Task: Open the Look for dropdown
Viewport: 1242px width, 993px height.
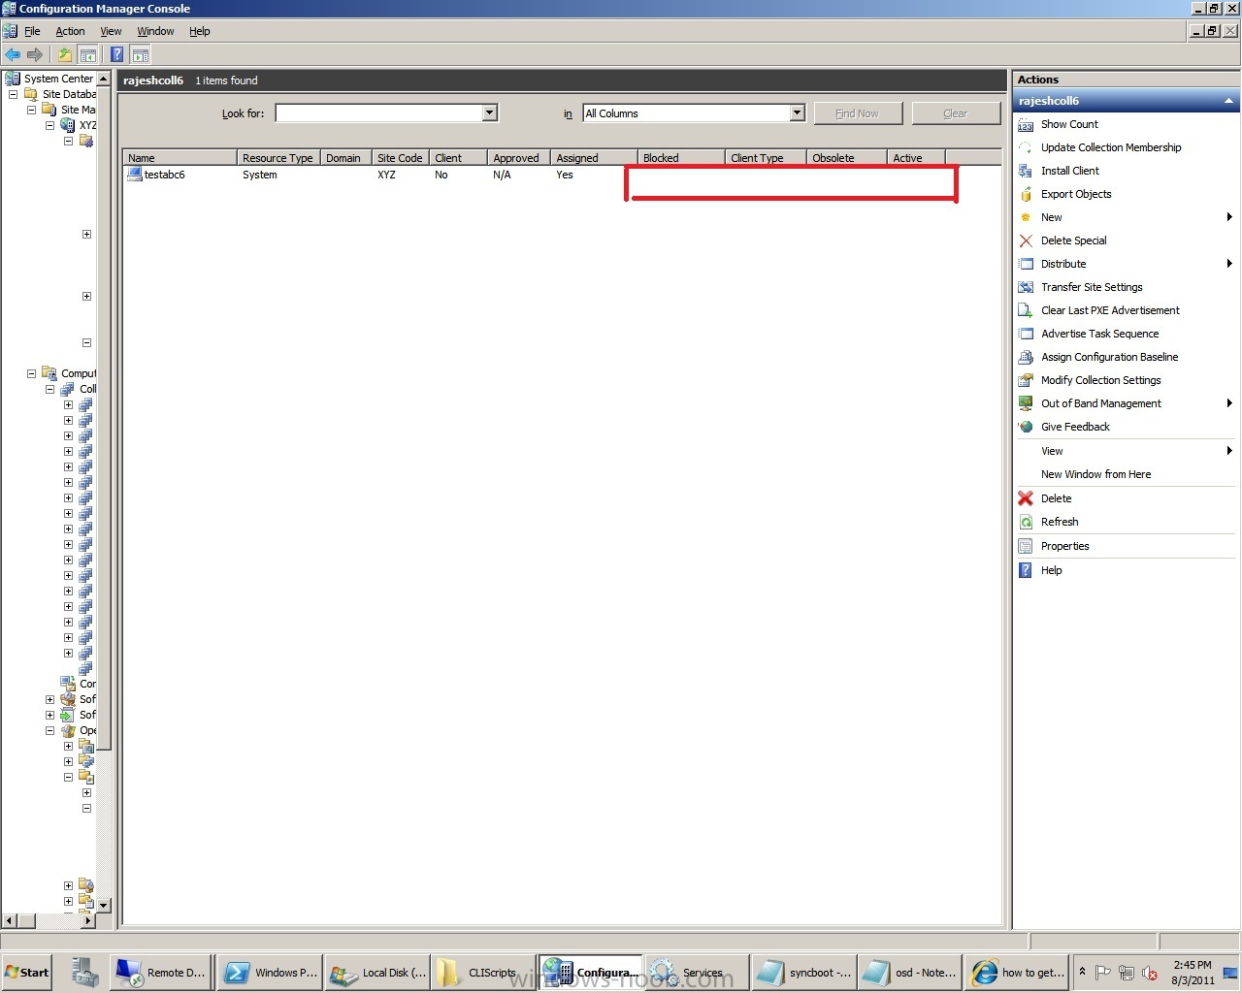Action: point(490,113)
